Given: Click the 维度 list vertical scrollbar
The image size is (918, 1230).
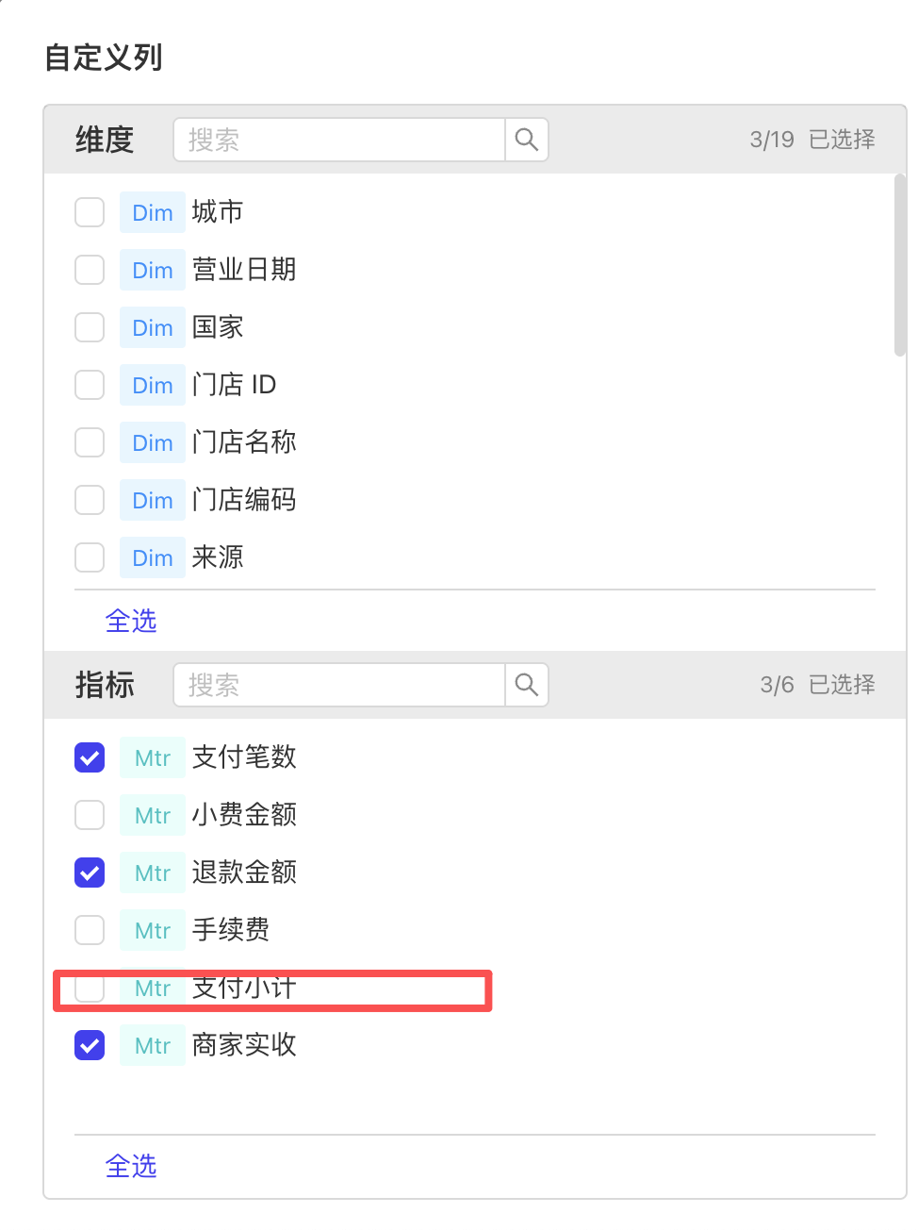Looking at the screenshot, I should click(899, 265).
